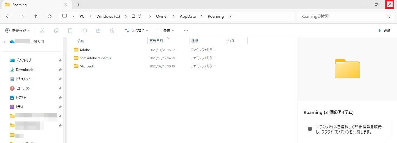Click the Delete trash can icon

point(112,31)
